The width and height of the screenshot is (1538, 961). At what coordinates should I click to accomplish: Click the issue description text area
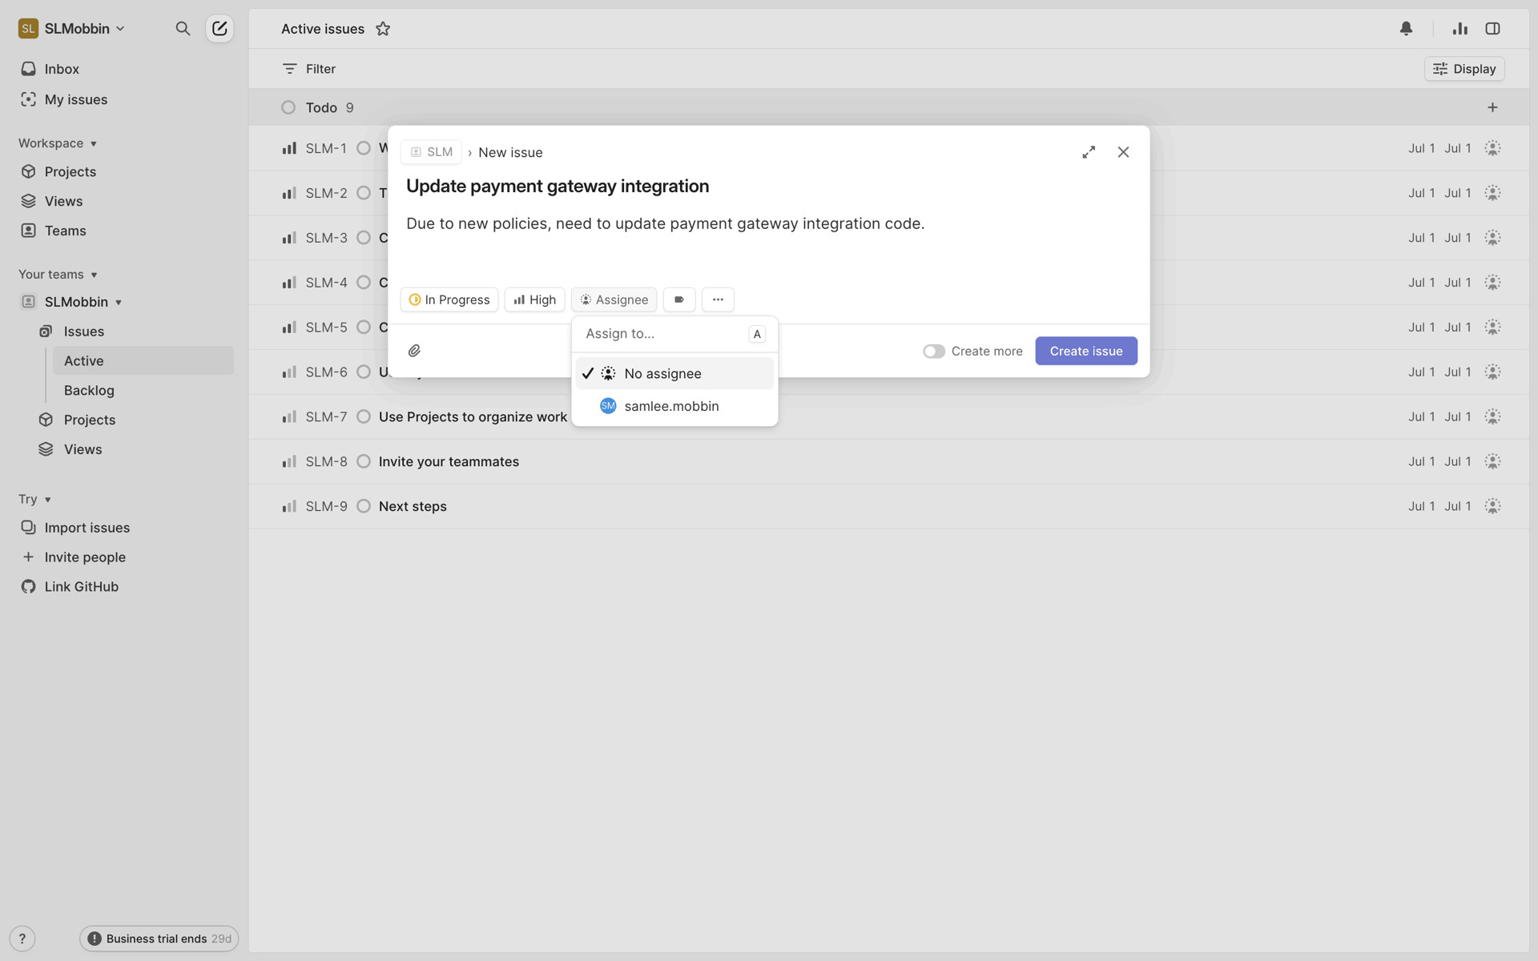click(769, 224)
